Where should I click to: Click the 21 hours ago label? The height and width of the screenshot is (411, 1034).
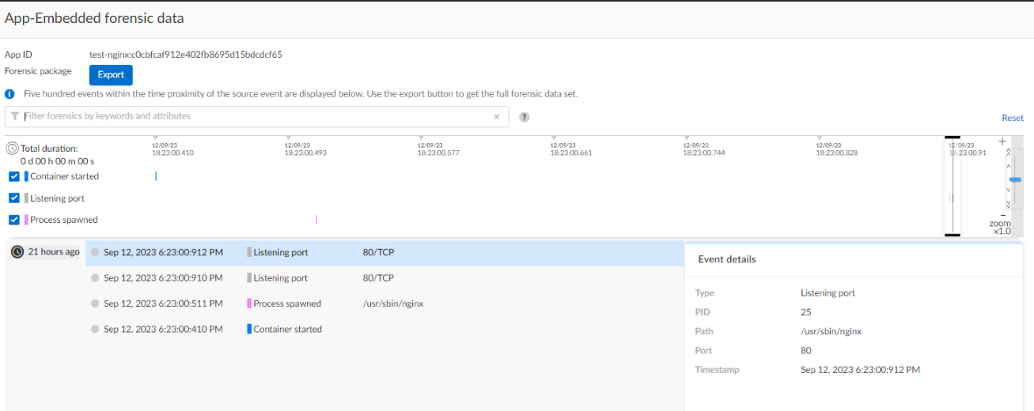coord(54,252)
